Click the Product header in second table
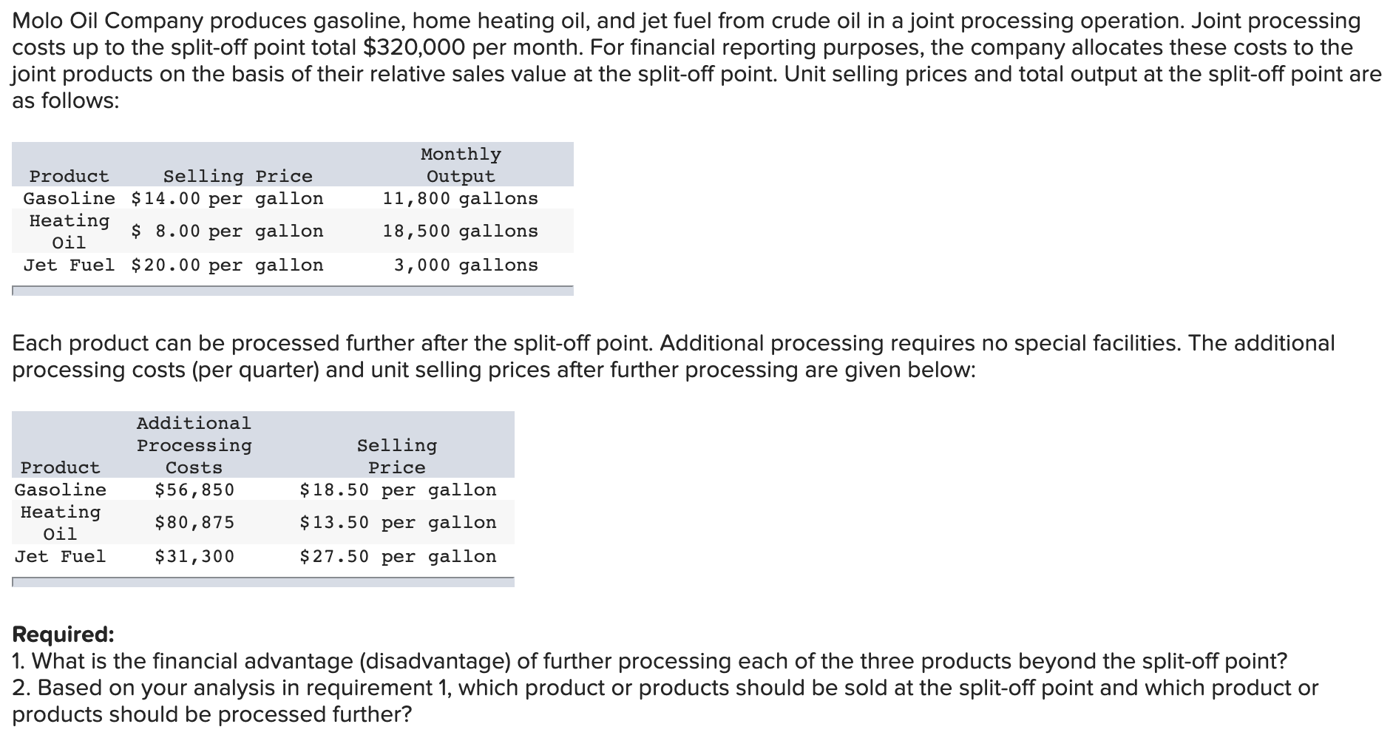The width and height of the screenshot is (1393, 741). tap(61, 467)
